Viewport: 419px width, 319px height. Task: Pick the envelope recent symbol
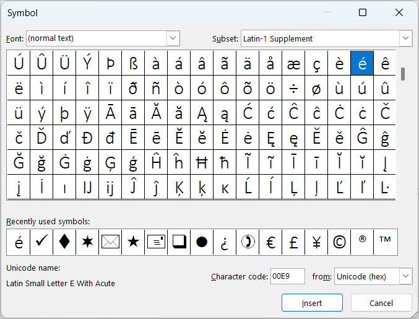pos(110,242)
